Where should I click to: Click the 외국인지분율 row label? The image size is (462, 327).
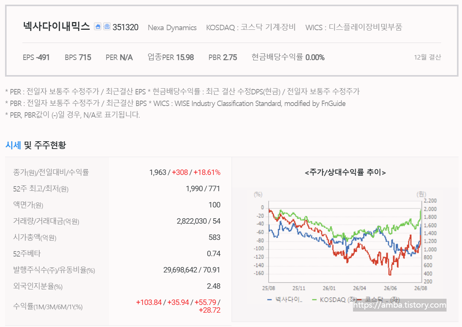pyautogui.click(x=38, y=286)
